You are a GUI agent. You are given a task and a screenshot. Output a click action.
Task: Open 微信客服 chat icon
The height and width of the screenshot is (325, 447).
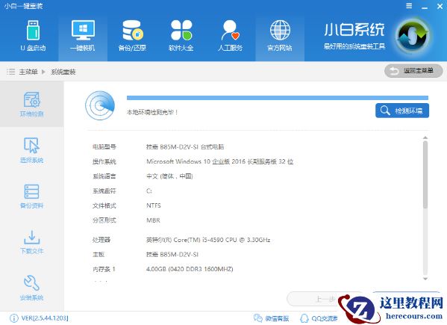pyautogui.click(x=257, y=318)
